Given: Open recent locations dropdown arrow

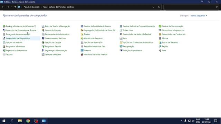Looking at the screenshot, I should 11,7.
